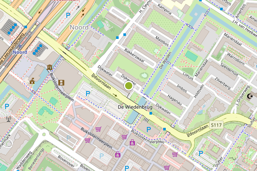
Task: Click the 'J. Drijverweg' street label
Action: (242, 96)
